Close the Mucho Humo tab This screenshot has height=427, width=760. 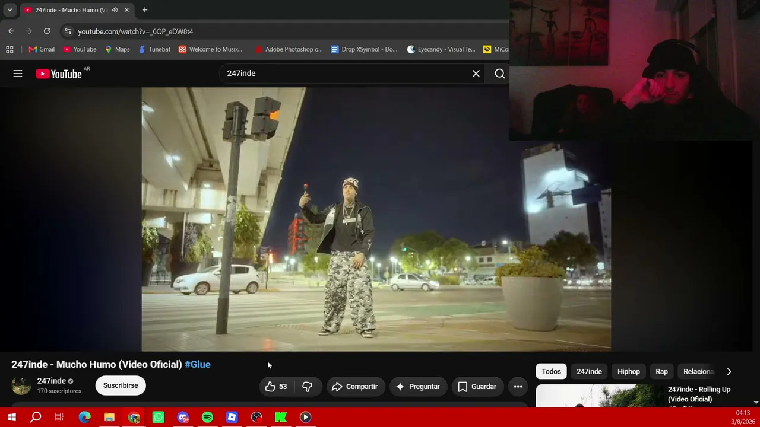click(x=126, y=10)
